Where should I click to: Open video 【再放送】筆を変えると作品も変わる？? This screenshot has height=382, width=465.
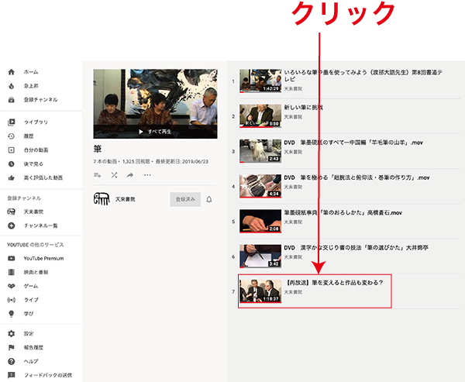click(x=334, y=283)
